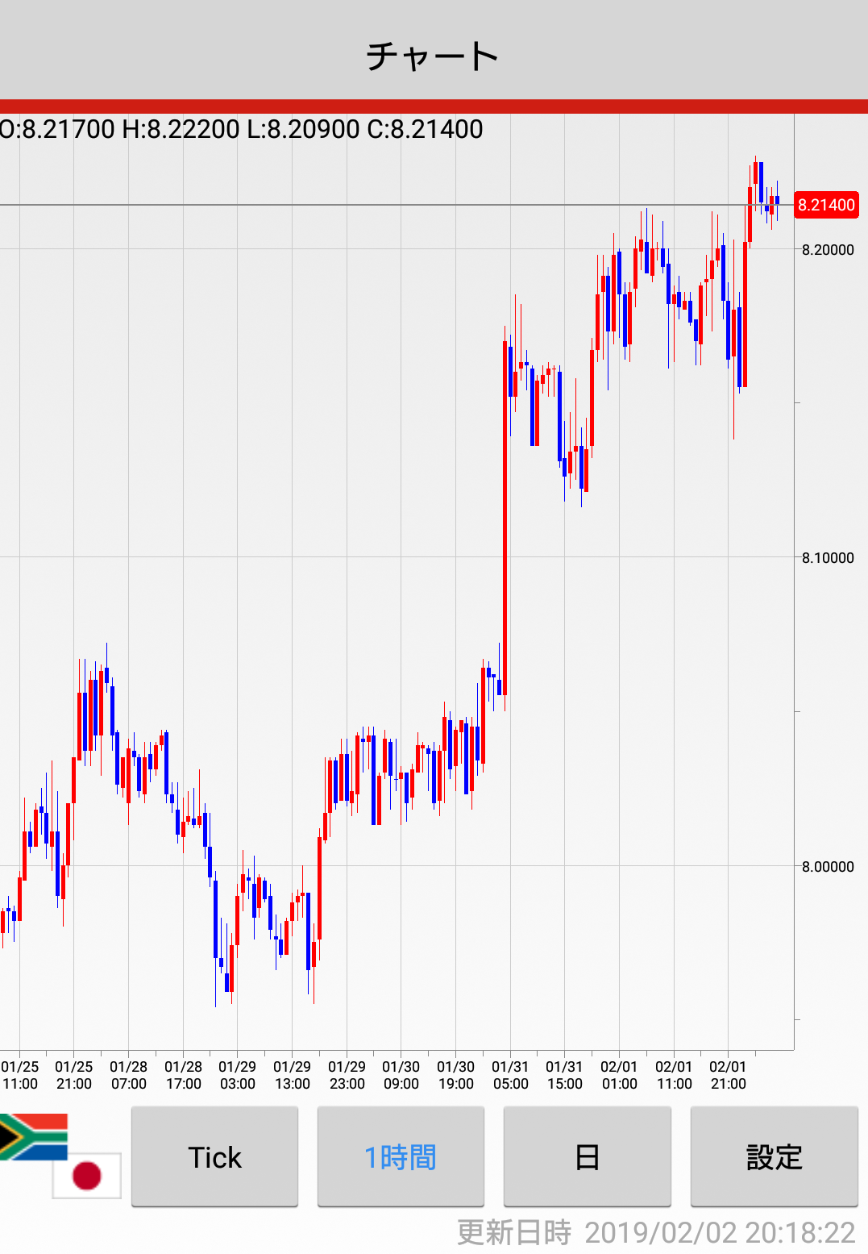This screenshot has width=868, height=1254.
Task: Tap the South African flag icon
Action: coord(34,1135)
